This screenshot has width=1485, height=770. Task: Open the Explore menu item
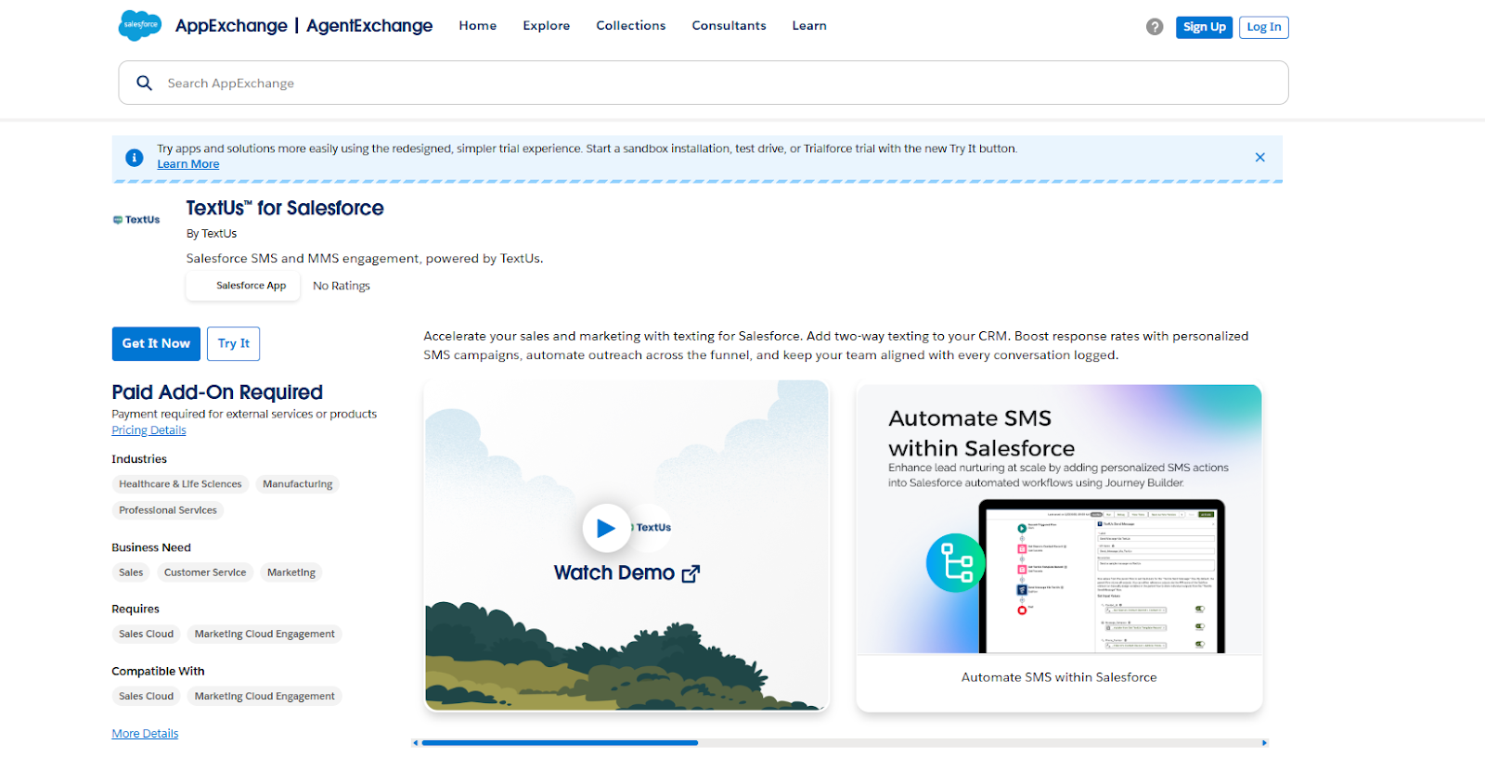547,26
